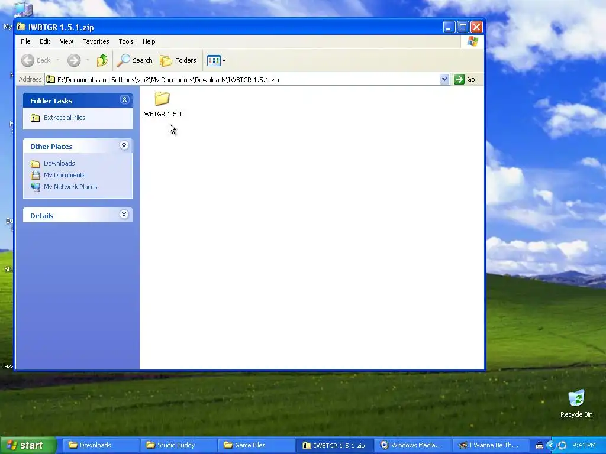606x454 pixels.
Task: Open the Start menu
Action: 28,446
